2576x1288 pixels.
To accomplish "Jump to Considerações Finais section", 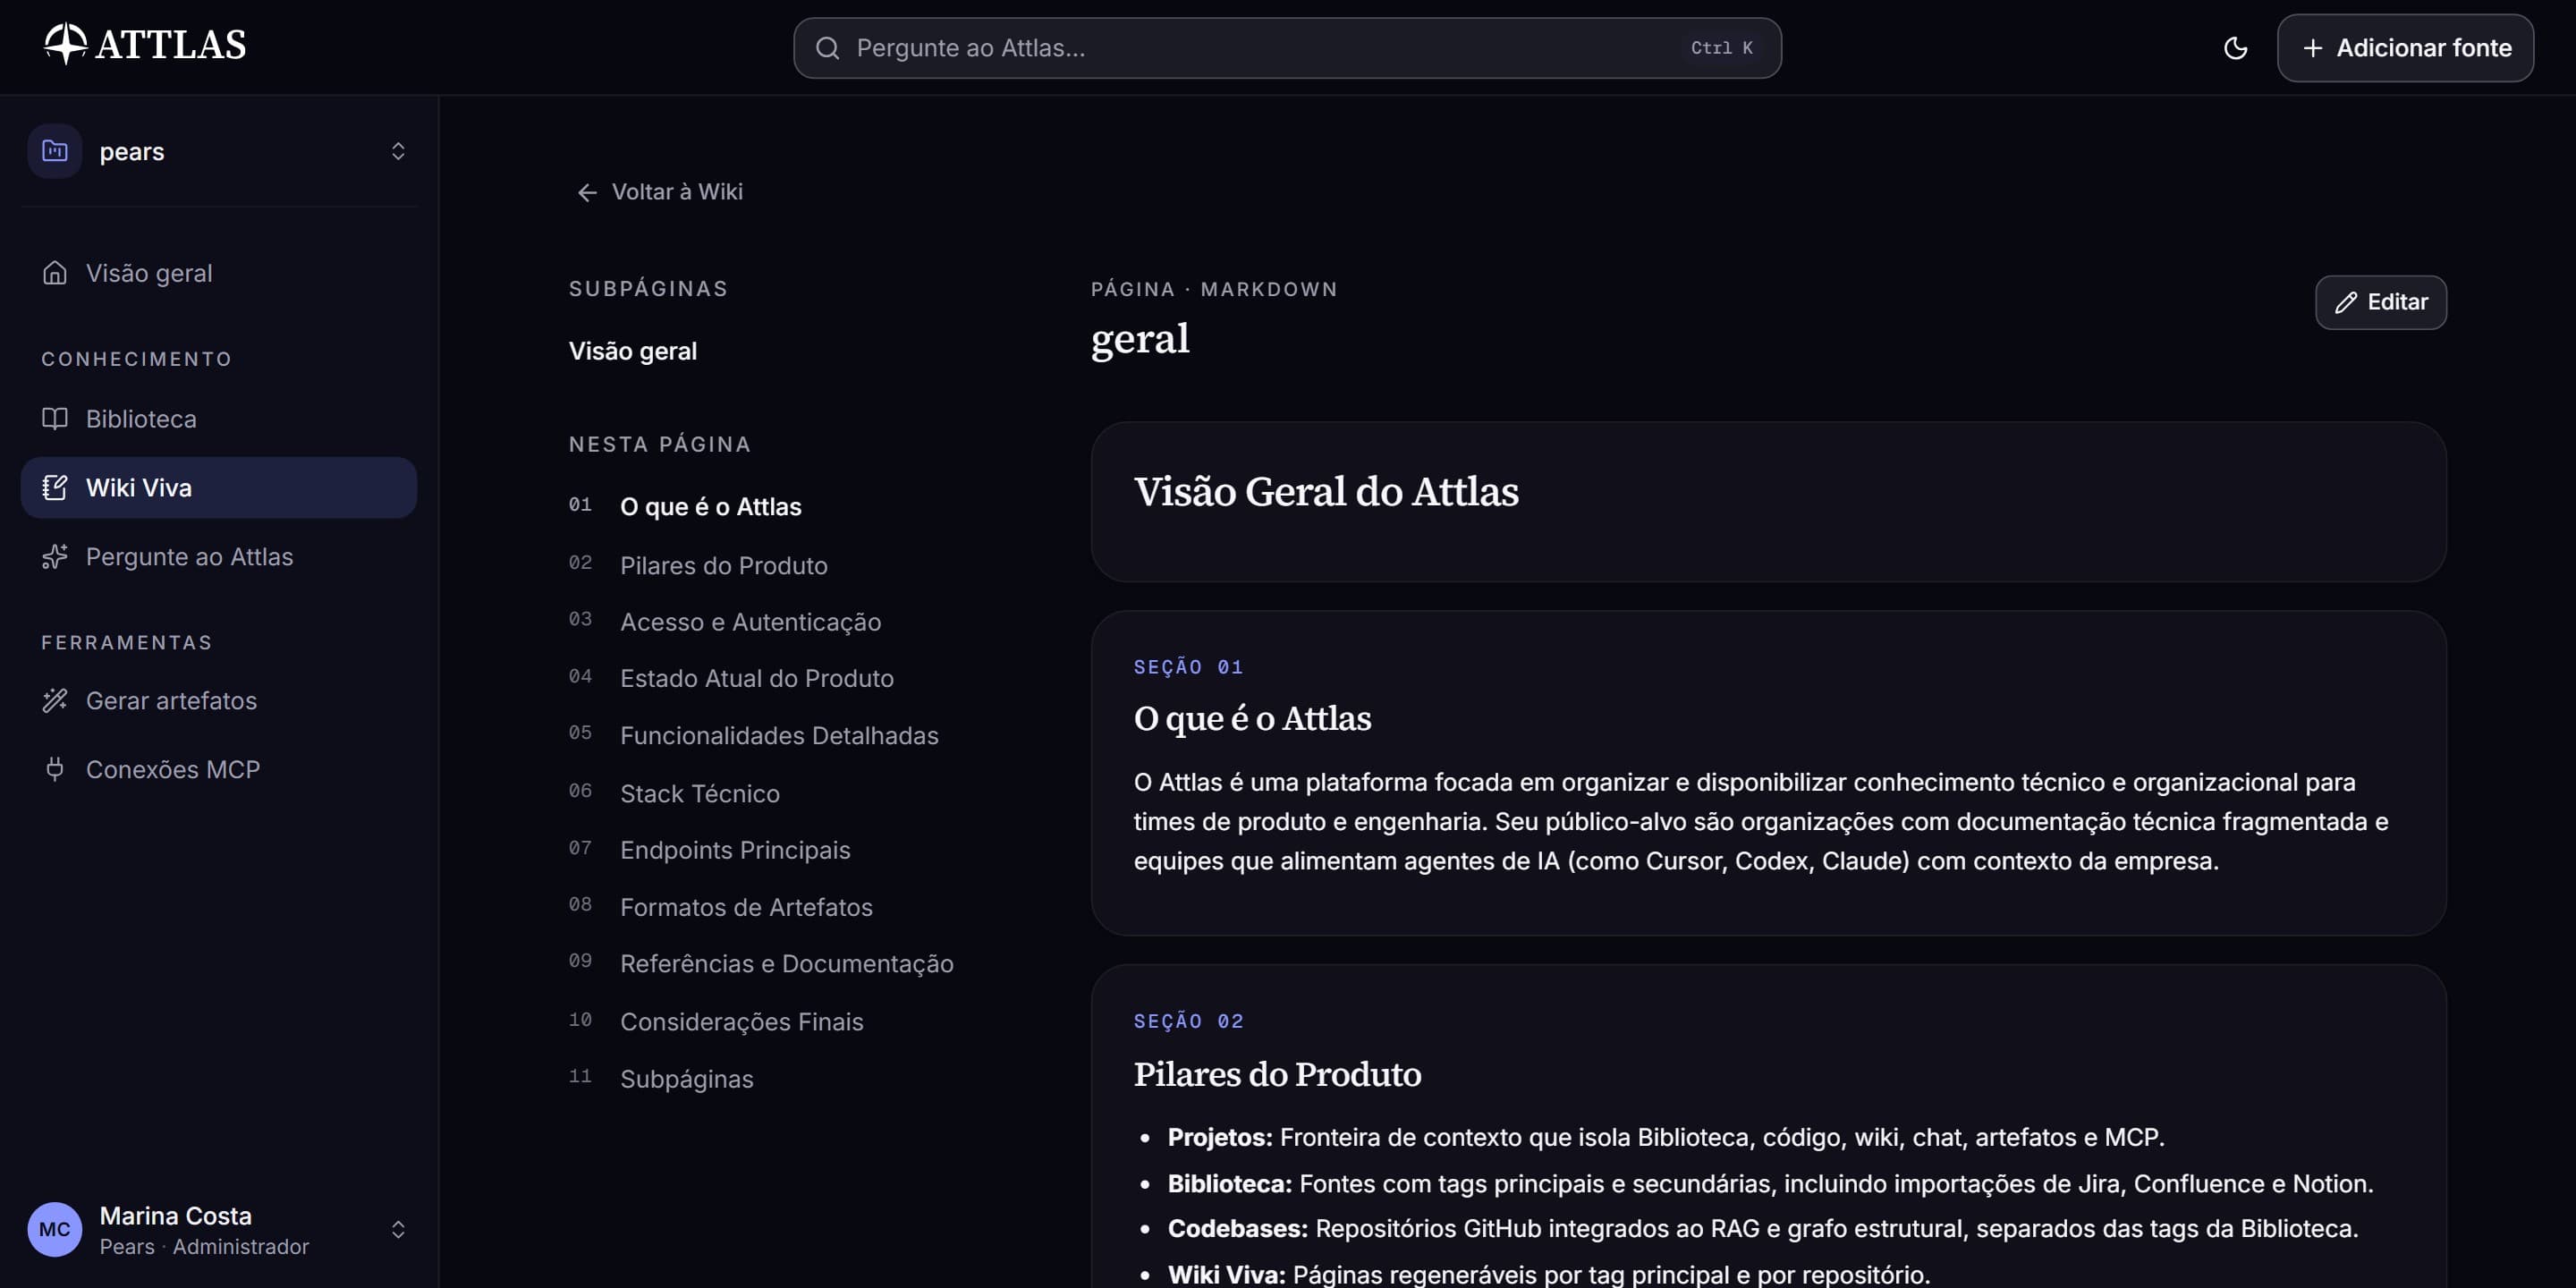I will click(742, 1021).
